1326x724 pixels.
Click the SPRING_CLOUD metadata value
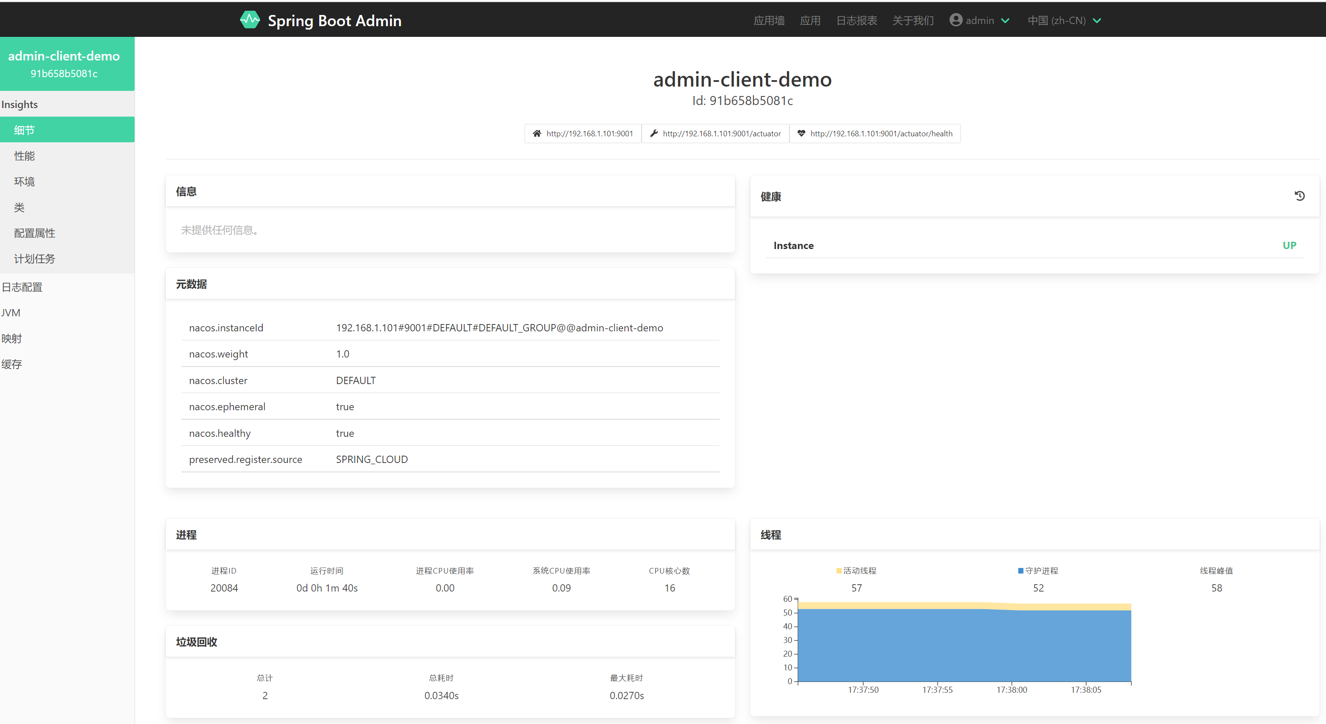[372, 460]
